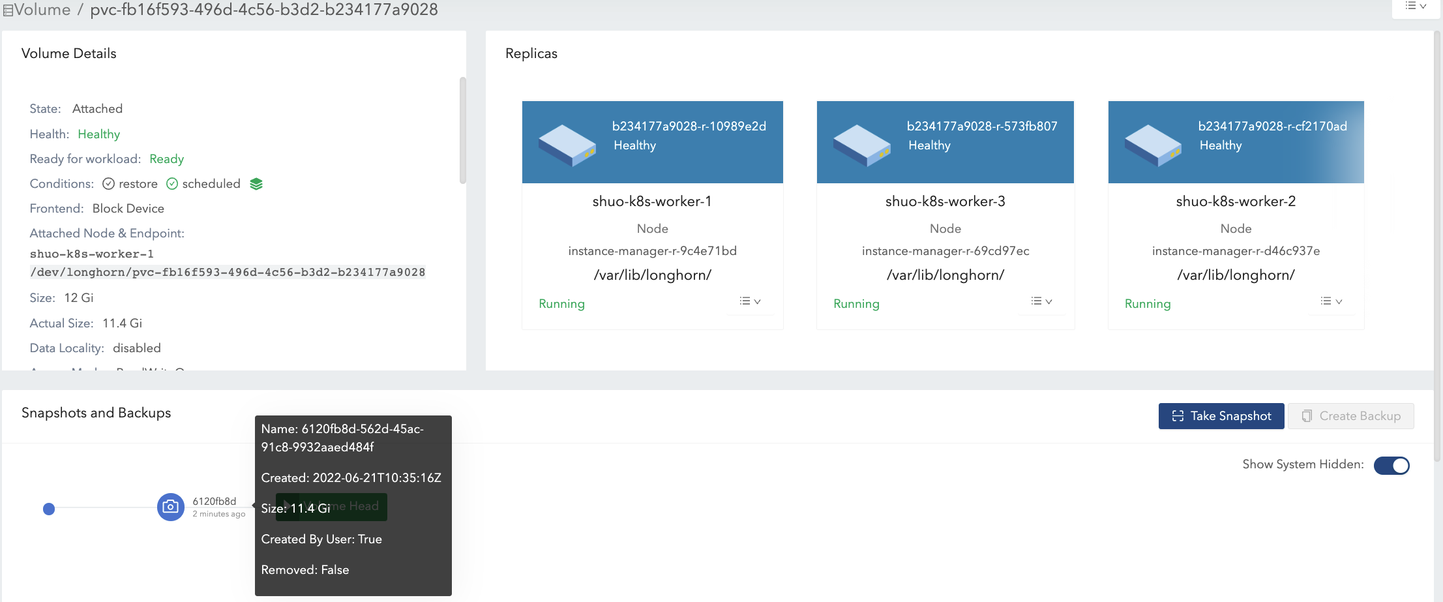Open actions menu for shuo-k8s-worker-1 replica
This screenshot has height=602, width=1443.
pyautogui.click(x=750, y=301)
